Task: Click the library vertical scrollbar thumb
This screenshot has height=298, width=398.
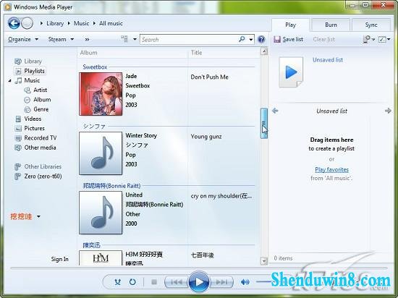Action: click(x=264, y=123)
